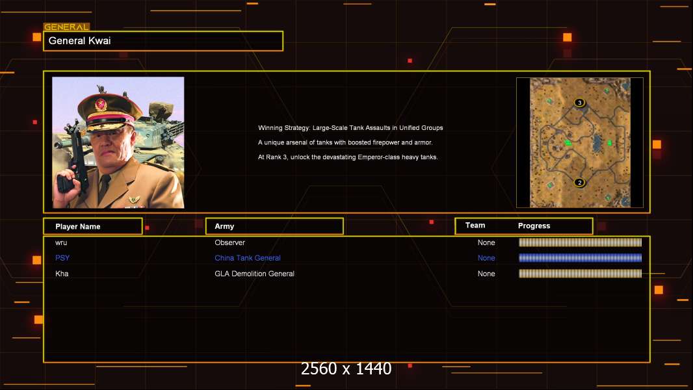Viewport: 693px width, 390px height.
Task: Click the China Tank General army entry
Action: pos(248,258)
